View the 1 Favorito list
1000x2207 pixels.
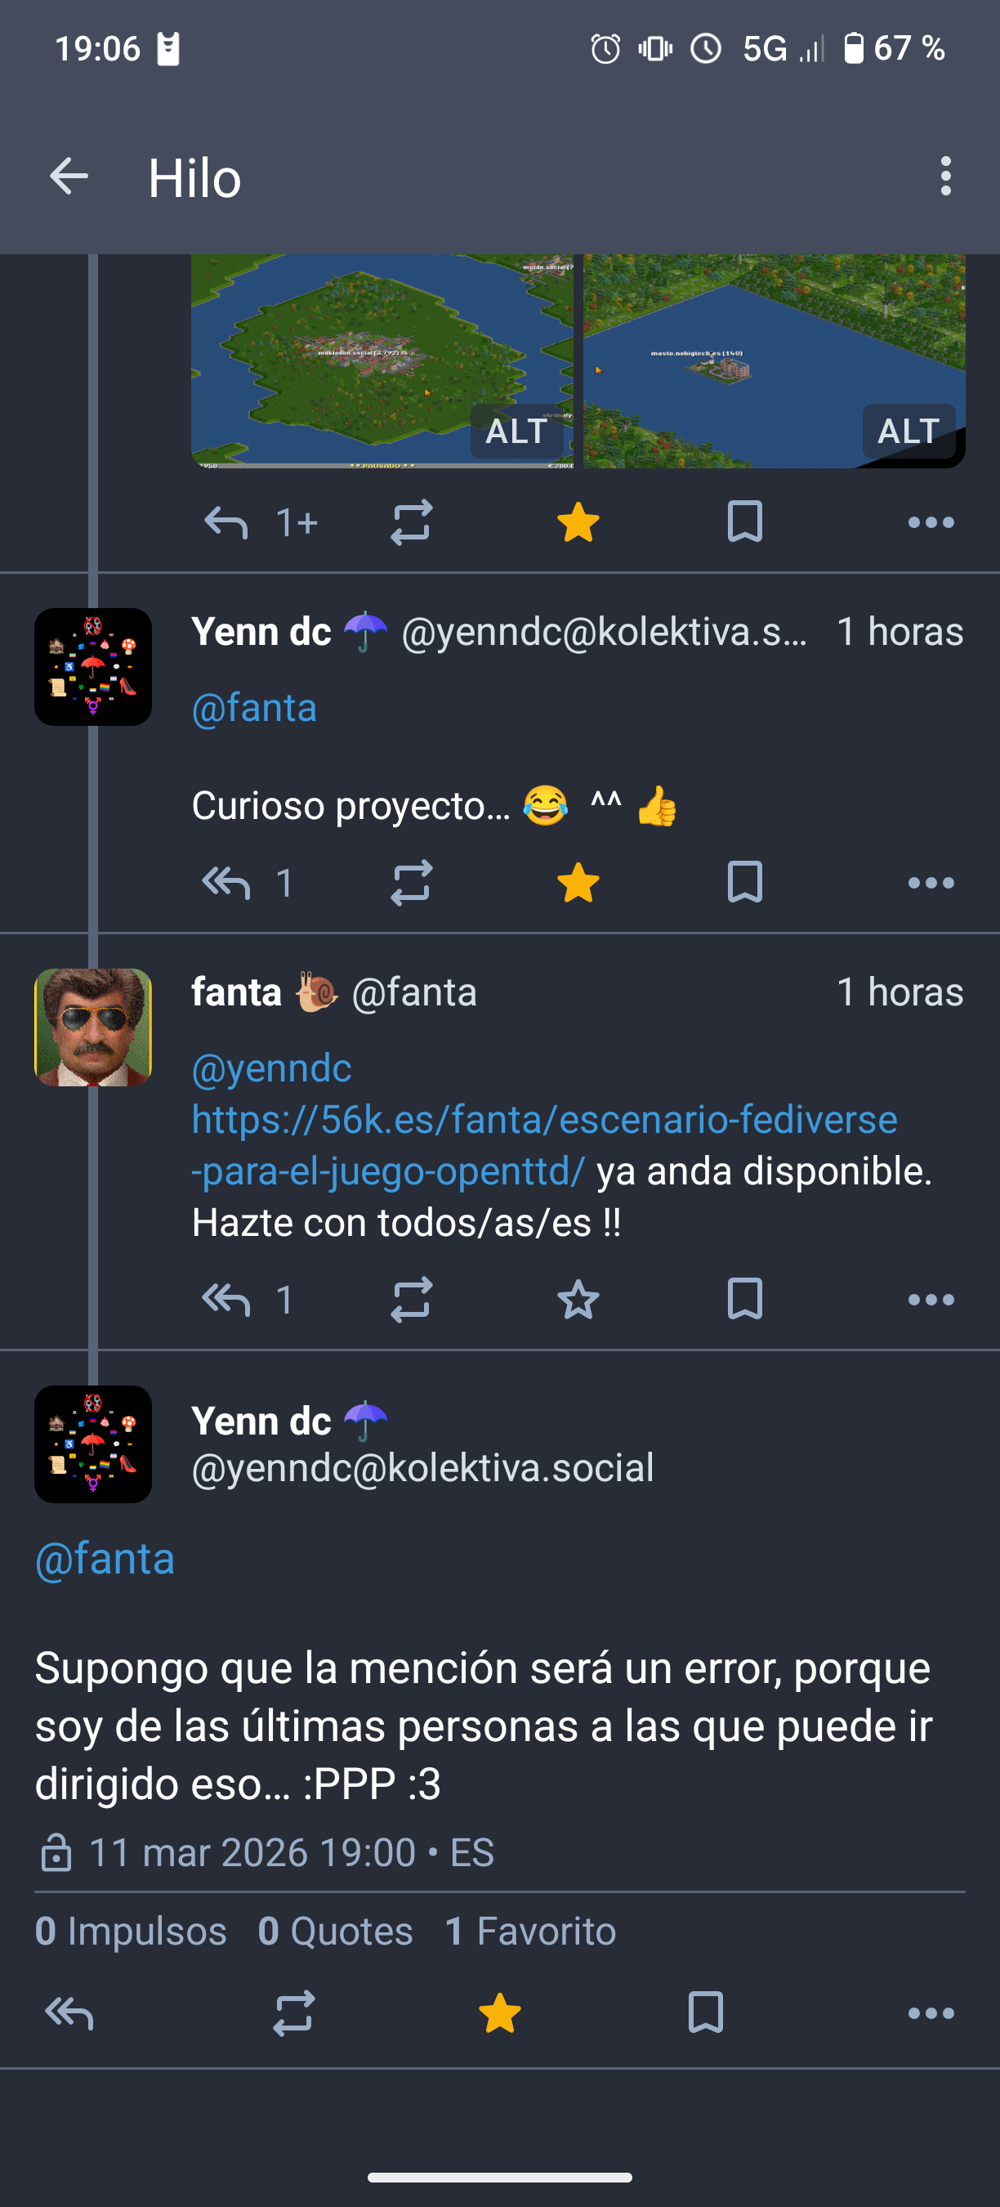[531, 1931]
